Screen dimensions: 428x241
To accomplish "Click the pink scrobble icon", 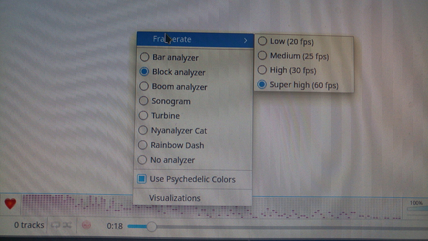I will coord(86,225).
